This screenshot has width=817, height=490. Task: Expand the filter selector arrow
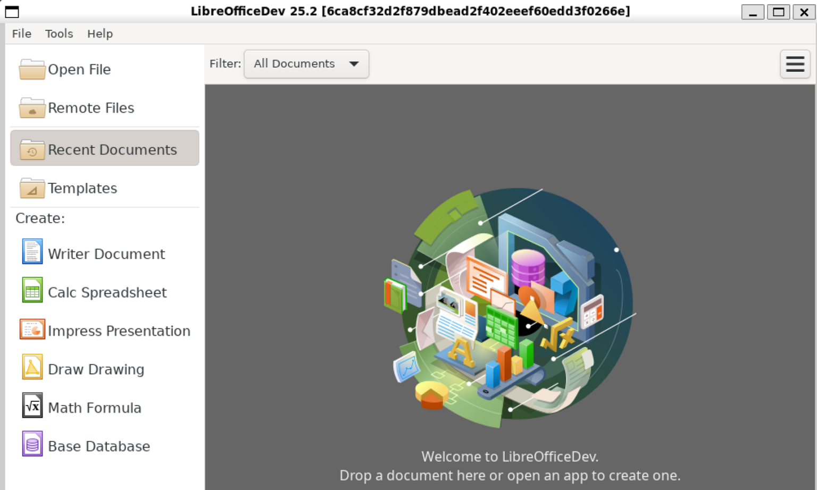(x=353, y=64)
